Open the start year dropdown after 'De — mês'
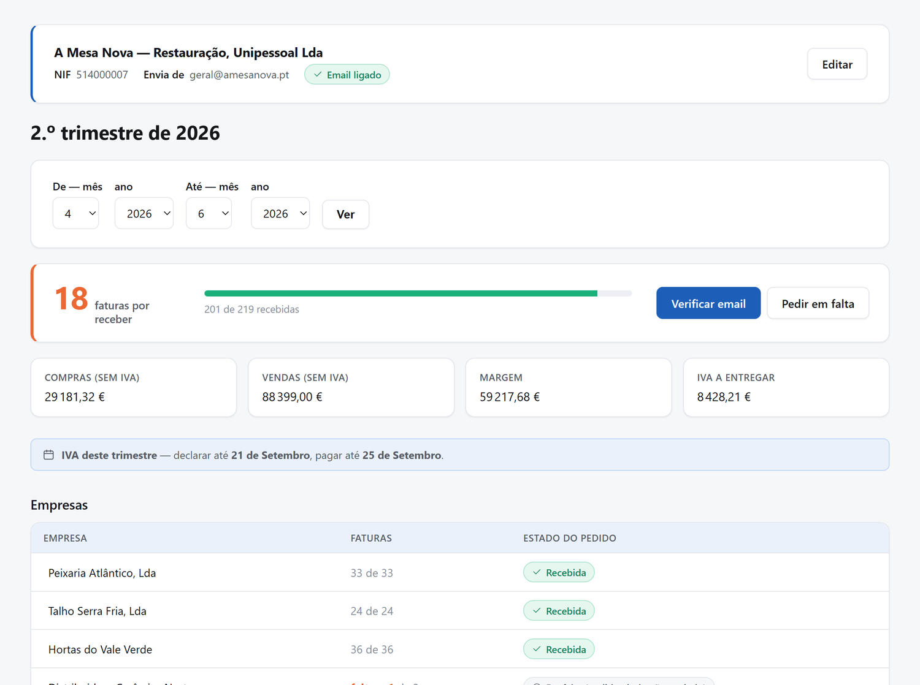The height and width of the screenshot is (685, 920). (144, 213)
